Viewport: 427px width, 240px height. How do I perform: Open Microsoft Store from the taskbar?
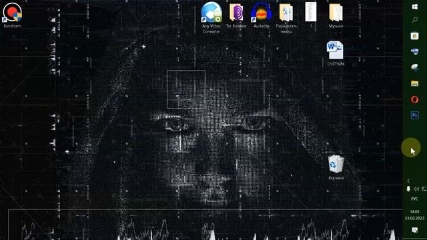pyautogui.click(x=415, y=35)
